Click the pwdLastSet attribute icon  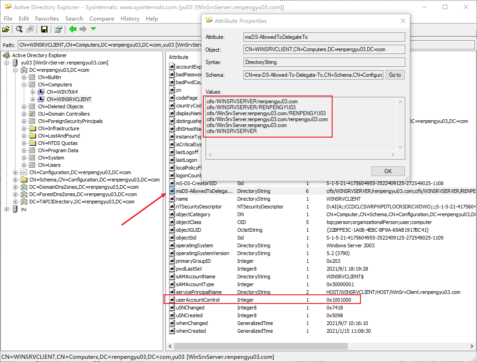pos(172,269)
